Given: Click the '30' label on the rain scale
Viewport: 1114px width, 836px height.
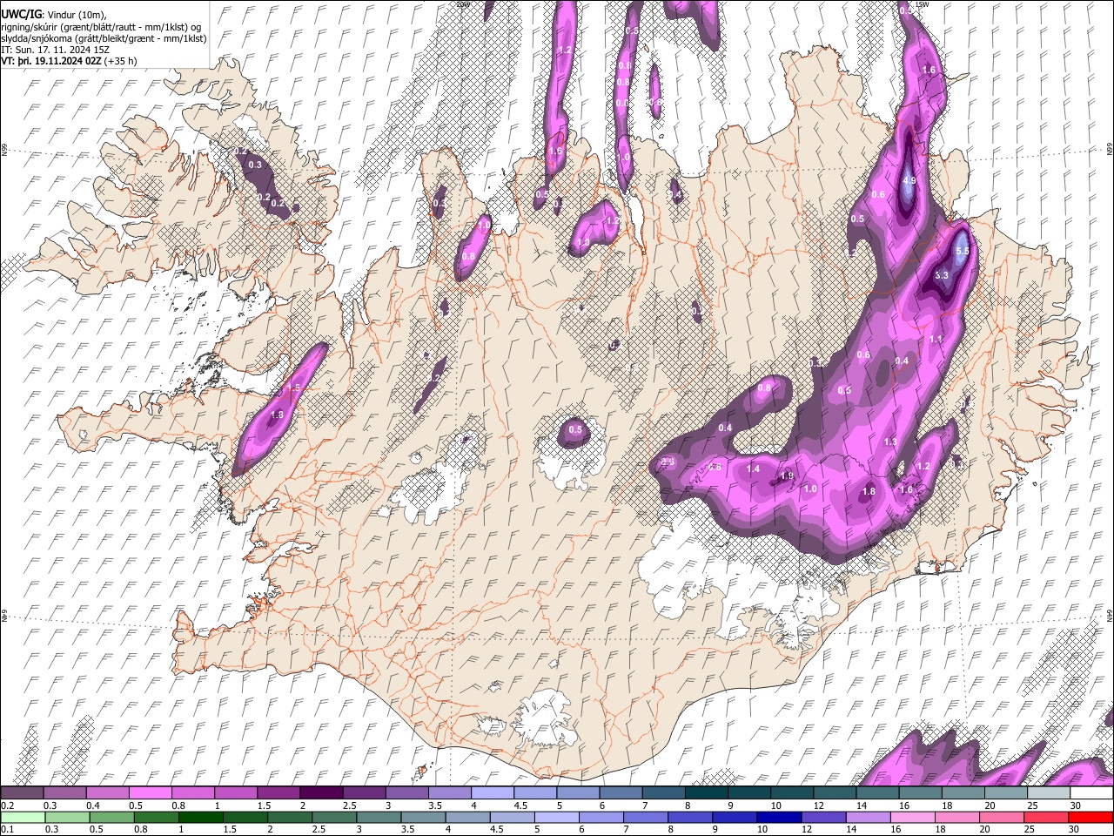Looking at the screenshot, I should (1075, 829).
